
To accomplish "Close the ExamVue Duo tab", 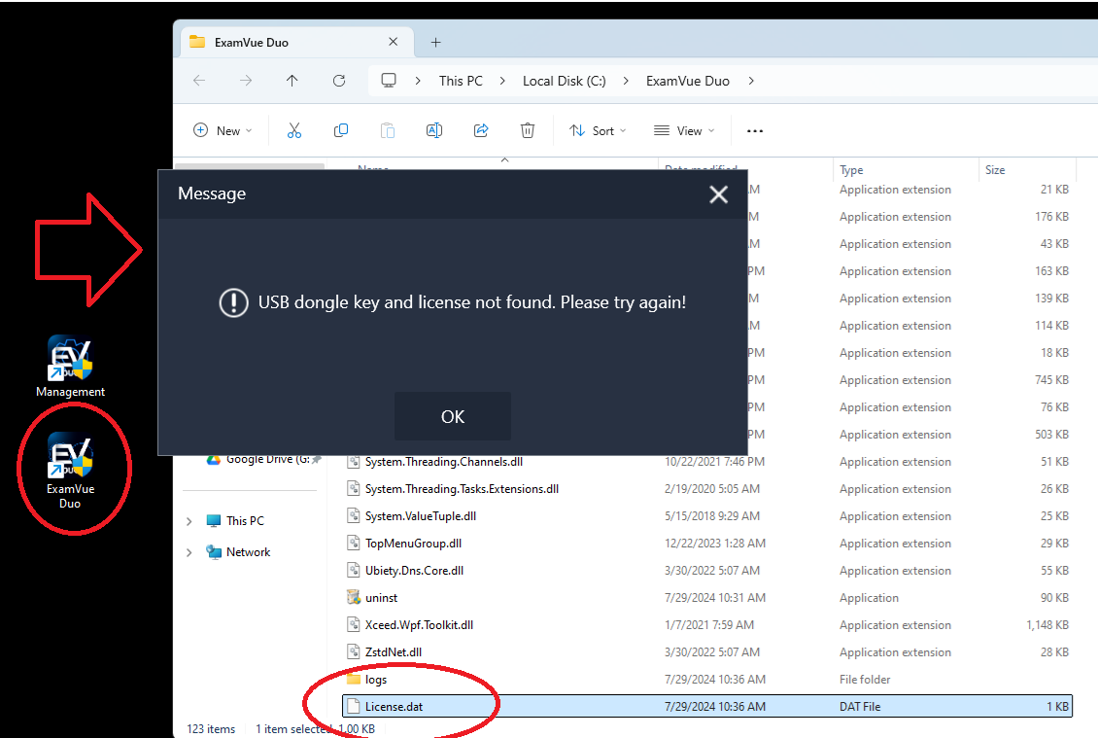I will click(x=393, y=42).
